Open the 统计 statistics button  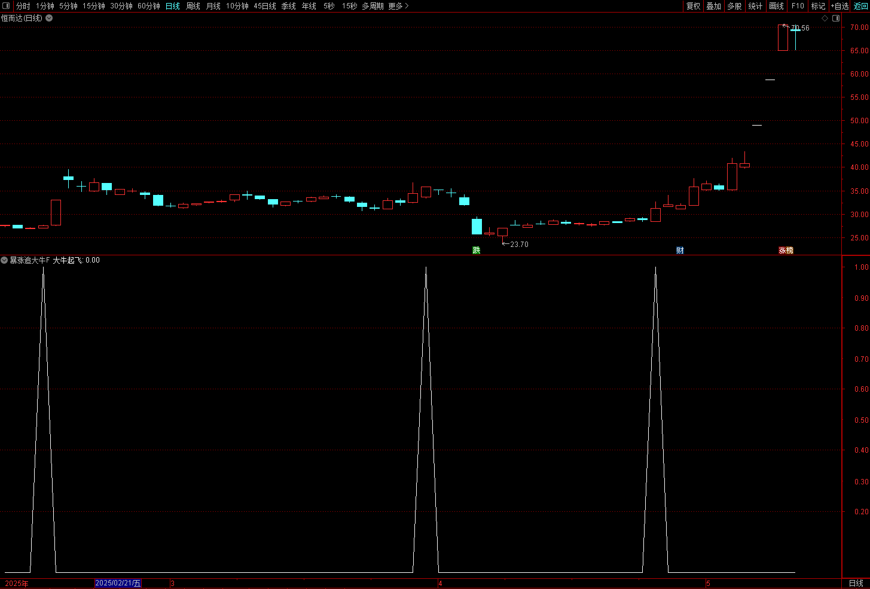tap(755, 6)
